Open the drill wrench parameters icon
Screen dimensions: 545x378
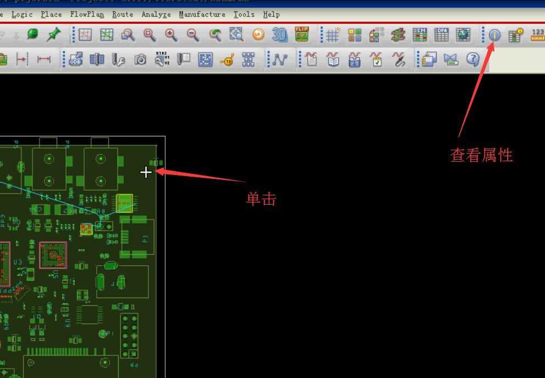(x=119, y=59)
